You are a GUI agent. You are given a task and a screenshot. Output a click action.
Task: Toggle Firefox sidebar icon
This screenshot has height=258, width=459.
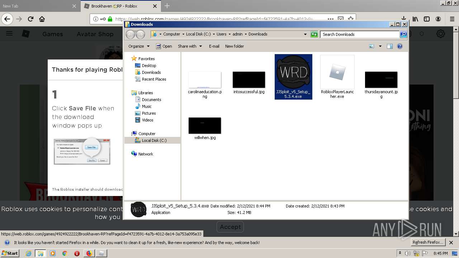coord(427,19)
